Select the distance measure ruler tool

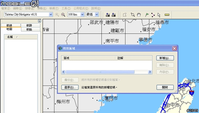(x=167, y=15)
